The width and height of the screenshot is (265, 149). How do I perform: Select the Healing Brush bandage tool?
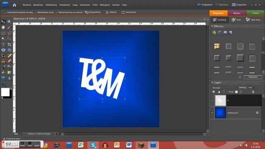(x=10, y=55)
